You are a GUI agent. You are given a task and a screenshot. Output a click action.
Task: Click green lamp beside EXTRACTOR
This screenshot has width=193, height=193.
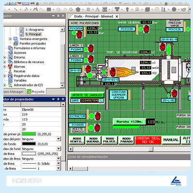pyautogui.click(x=92, y=116)
